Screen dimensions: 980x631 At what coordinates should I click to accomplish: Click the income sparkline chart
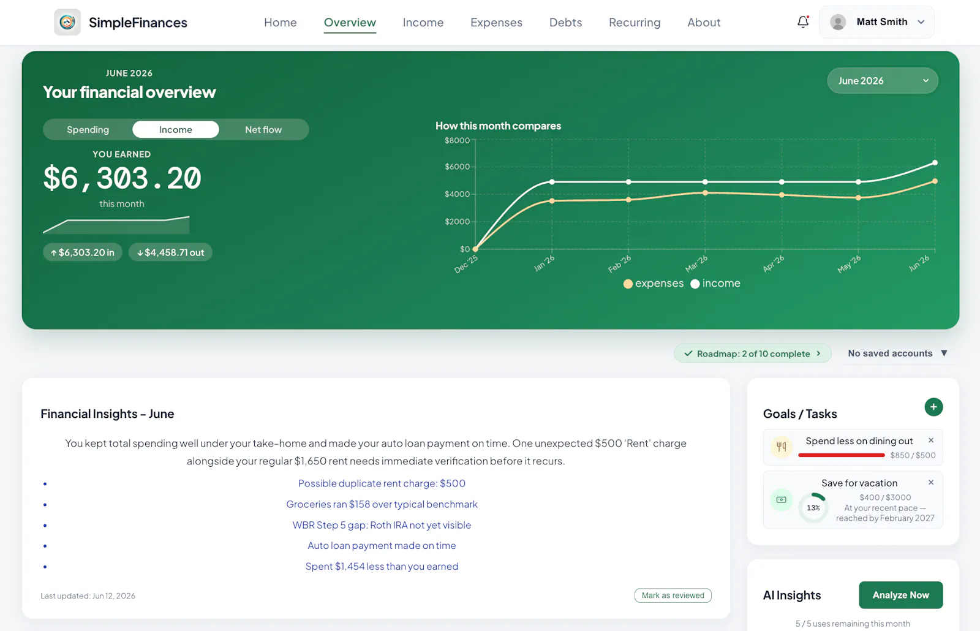[x=116, y=225]
